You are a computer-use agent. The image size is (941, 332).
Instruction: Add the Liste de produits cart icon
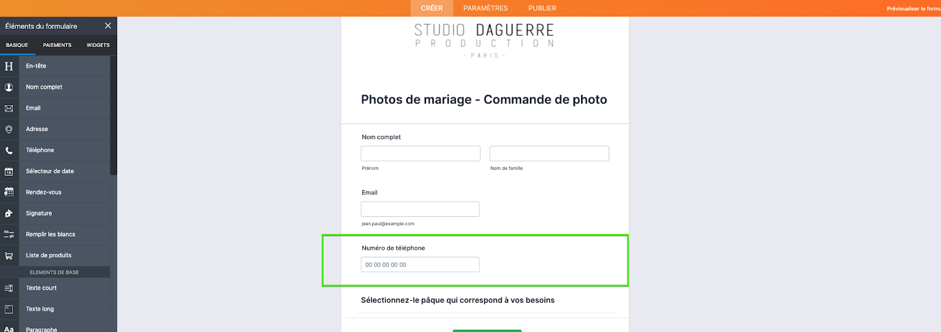[x=9, y=256]
